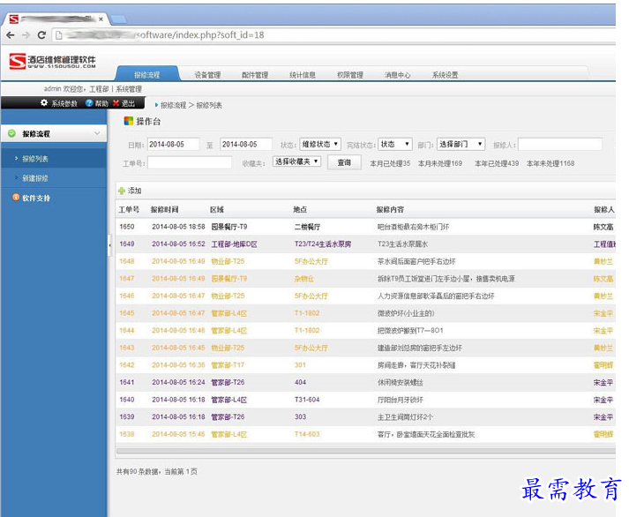Screen dimensions: 629x517
Task: Click green icon beside 报修流程 sidebar
Action: (11, 133)
